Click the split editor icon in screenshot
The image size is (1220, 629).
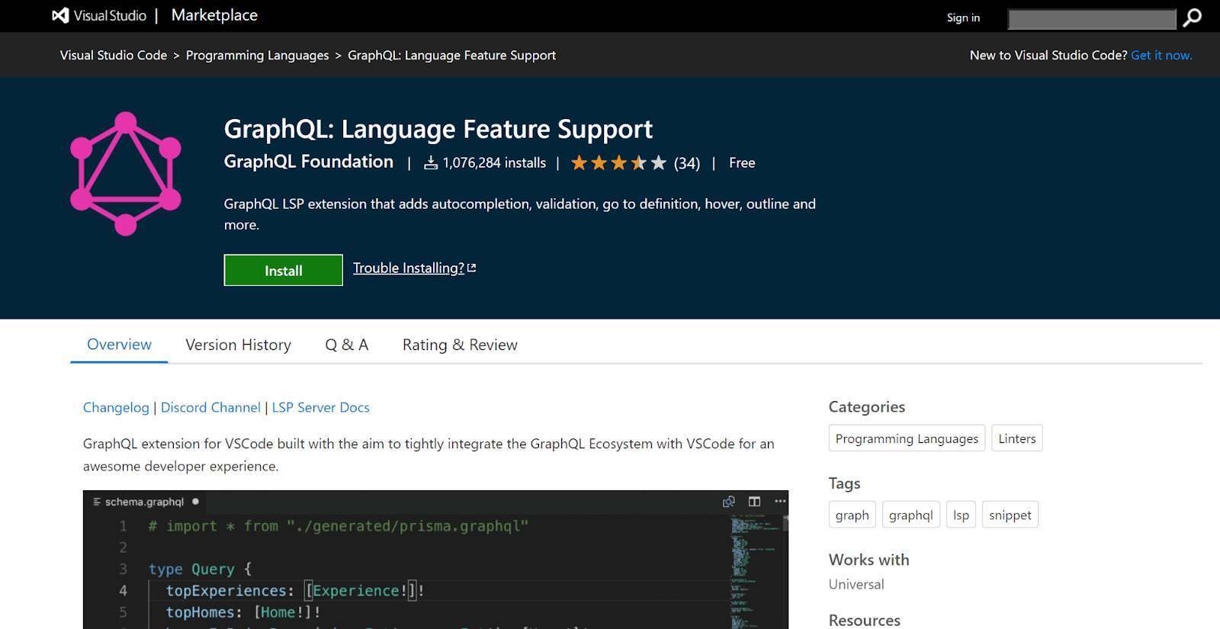coord(754,501)
